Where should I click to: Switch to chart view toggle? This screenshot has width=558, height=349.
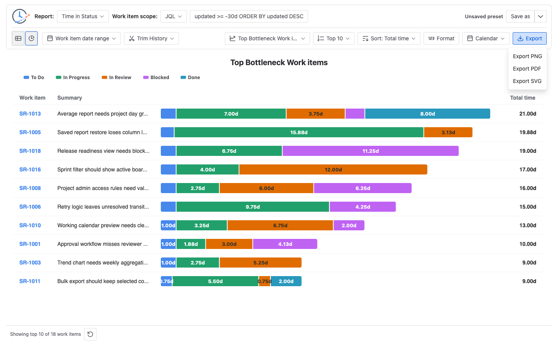click(x=31, y=38)
